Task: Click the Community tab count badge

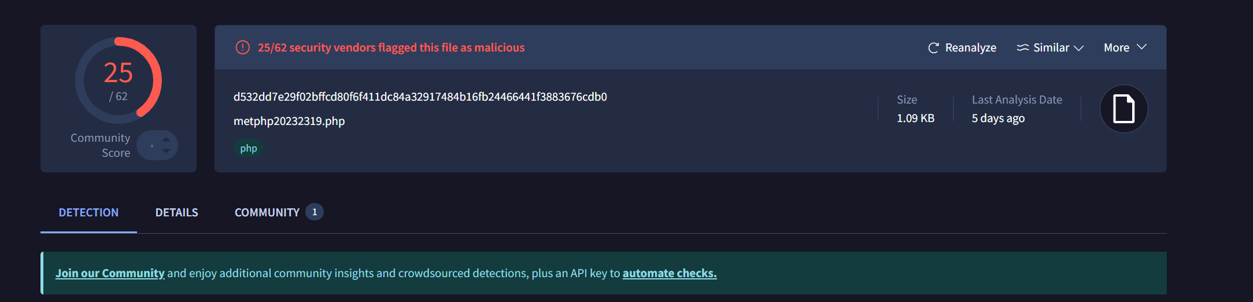Action: click(315, 212)
